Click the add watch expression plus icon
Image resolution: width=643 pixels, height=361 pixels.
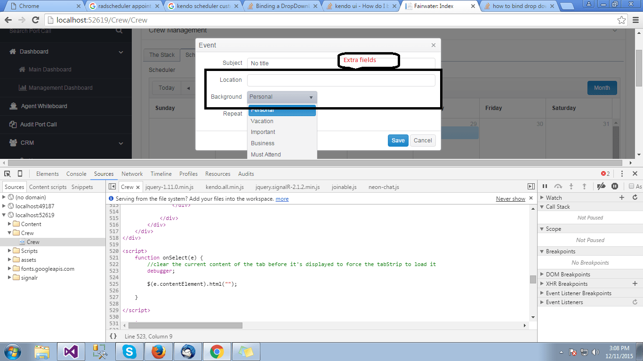click(621, 197)
